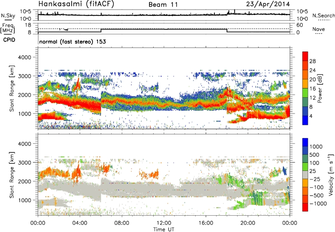Click the power colorbar value '28'
The height and width of the screenshot is (232, 335).
coord(312,61)
